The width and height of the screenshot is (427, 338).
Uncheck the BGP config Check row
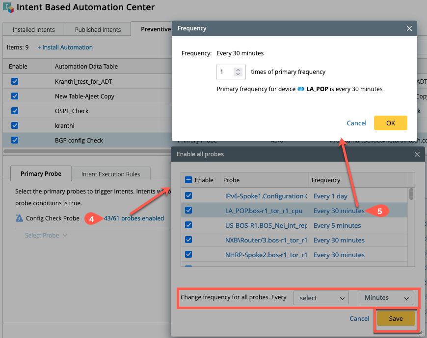[15, 140]
